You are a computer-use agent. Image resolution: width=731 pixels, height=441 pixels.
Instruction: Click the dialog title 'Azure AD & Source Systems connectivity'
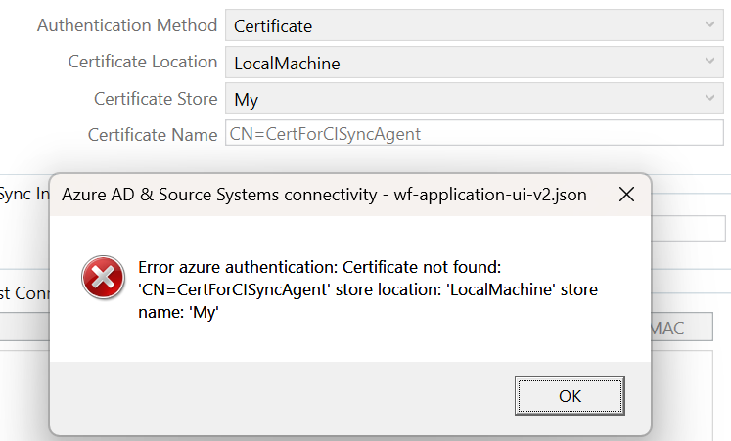click(x=219, y=195)
